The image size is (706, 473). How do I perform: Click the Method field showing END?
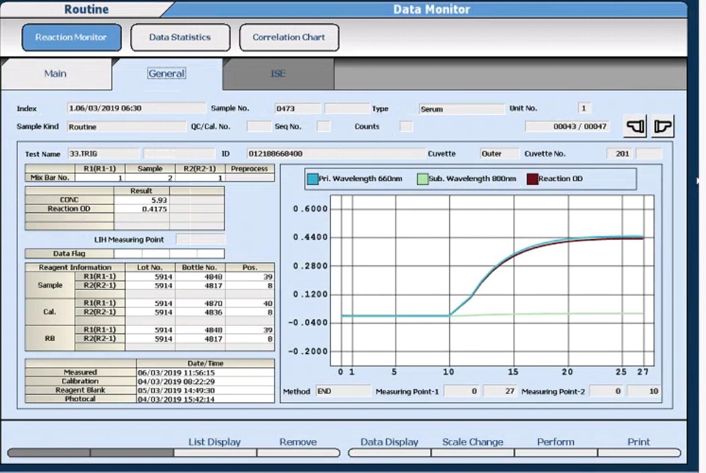[x=343, y=392]
